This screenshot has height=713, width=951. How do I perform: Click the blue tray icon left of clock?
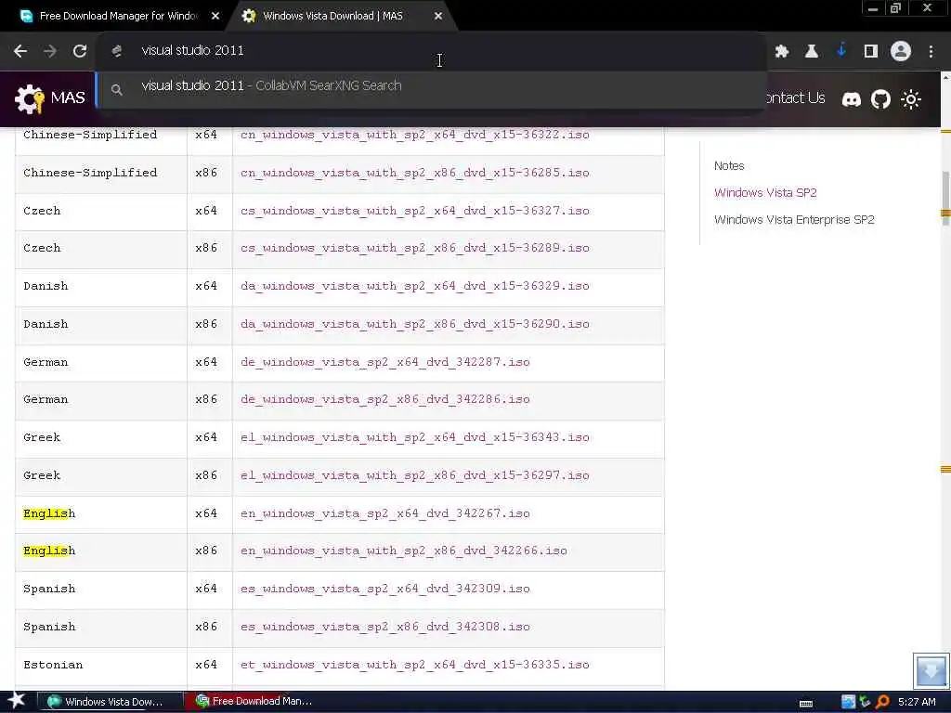(x=849, y=702)
